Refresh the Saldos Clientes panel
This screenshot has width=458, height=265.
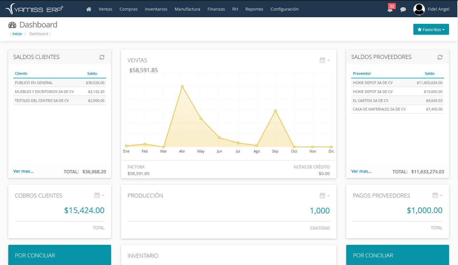[102, 57]
